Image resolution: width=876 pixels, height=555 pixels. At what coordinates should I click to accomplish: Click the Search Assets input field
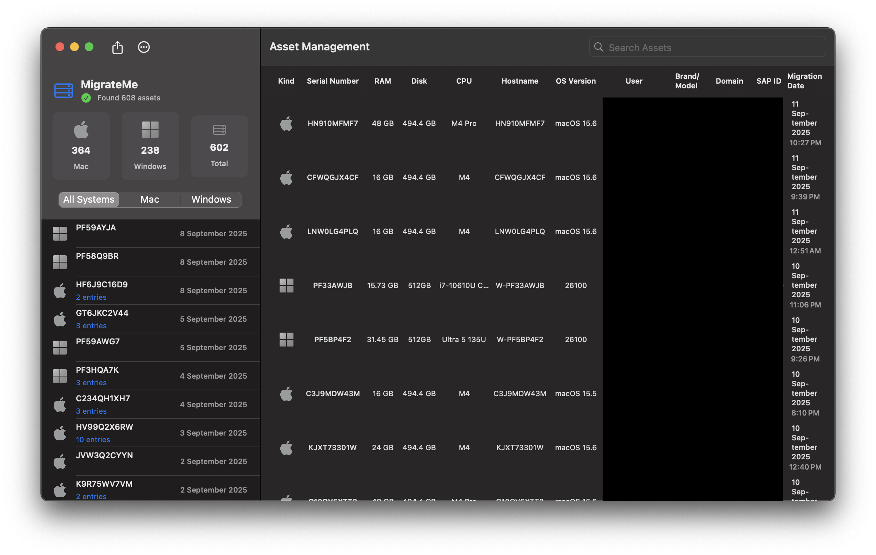(712, 47)
